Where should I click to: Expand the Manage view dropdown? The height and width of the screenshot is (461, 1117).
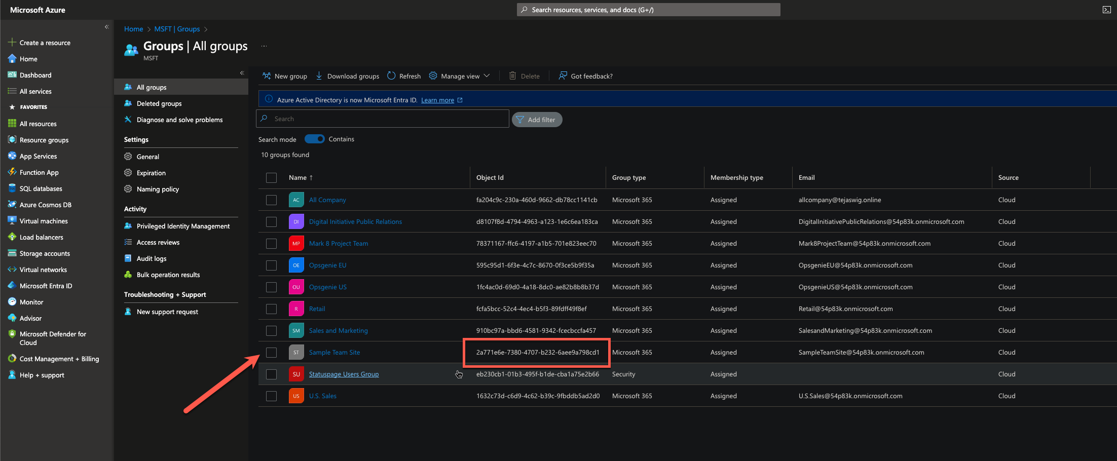click(x=459, y=76)
